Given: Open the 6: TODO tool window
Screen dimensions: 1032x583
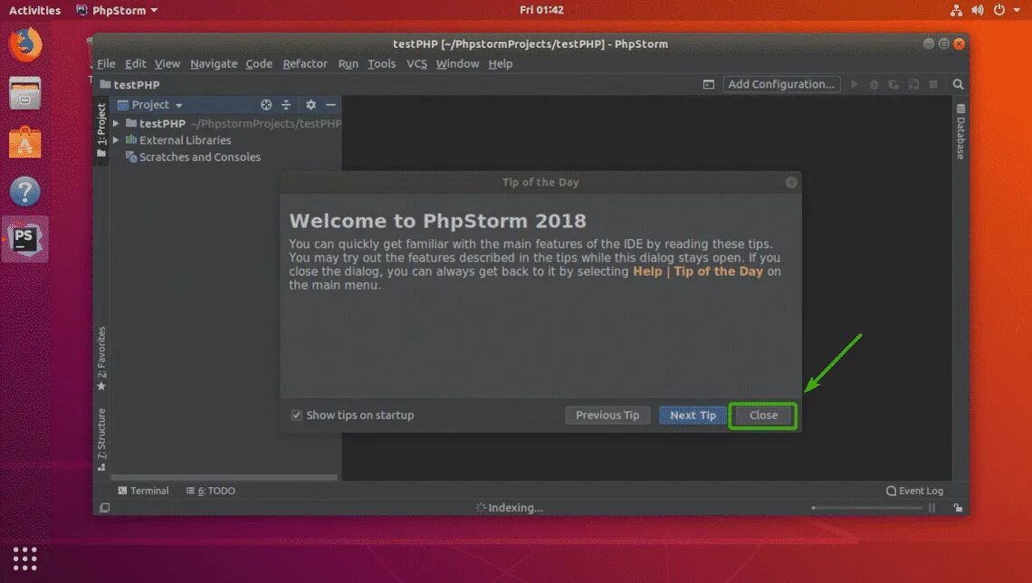Looking at the screenshot, I should (x=211, y=491).
